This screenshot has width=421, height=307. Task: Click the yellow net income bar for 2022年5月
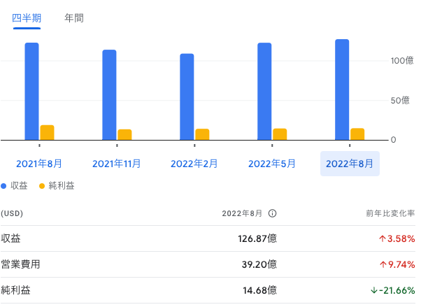[280, 134]
